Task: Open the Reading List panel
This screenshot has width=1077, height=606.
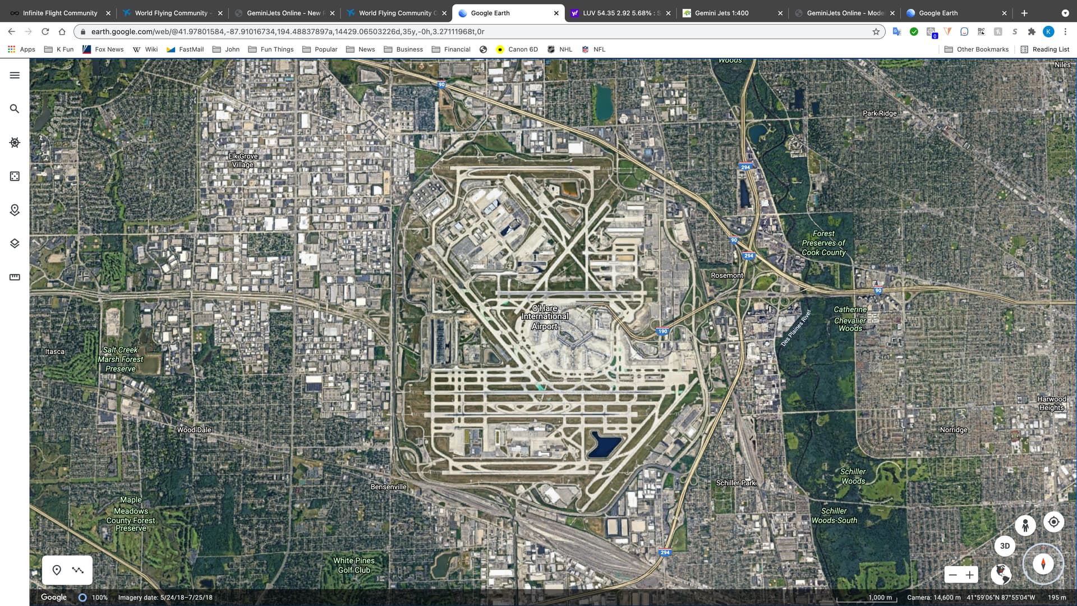Action: click(1045, 49)
